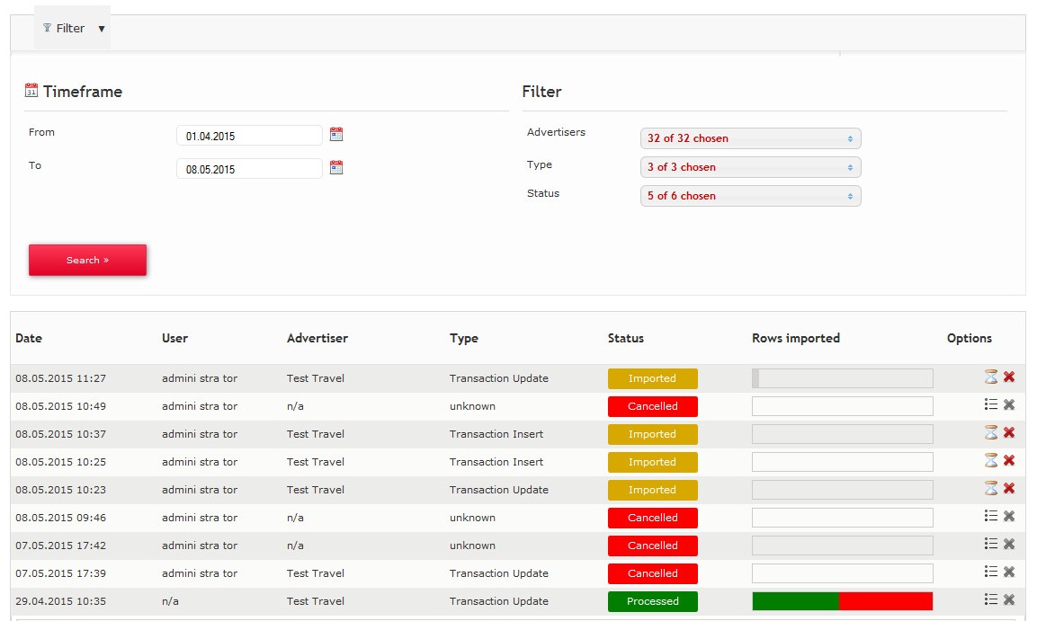
Task: Click the funnel icon on the Filter tab
Action: pos(47,28)
